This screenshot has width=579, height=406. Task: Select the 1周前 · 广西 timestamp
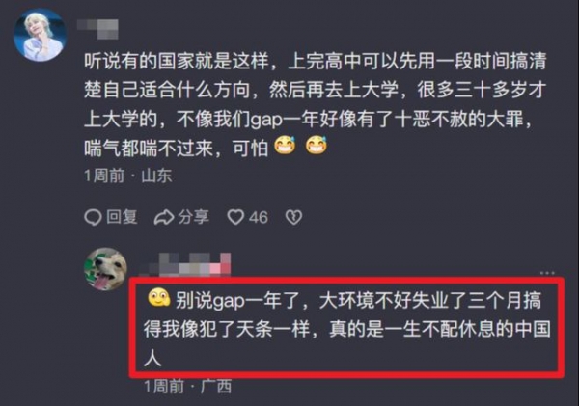pyautogui.click(x=187, y=387)
